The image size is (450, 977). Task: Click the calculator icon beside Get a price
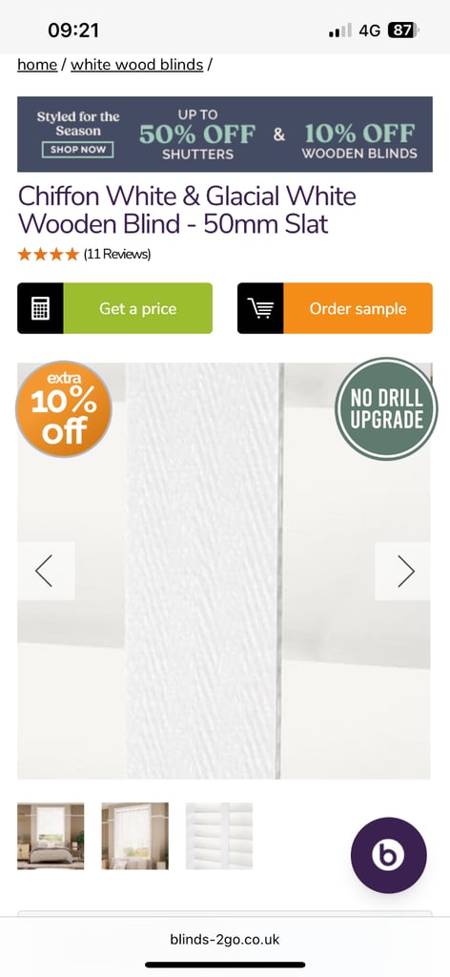point(40,308)
